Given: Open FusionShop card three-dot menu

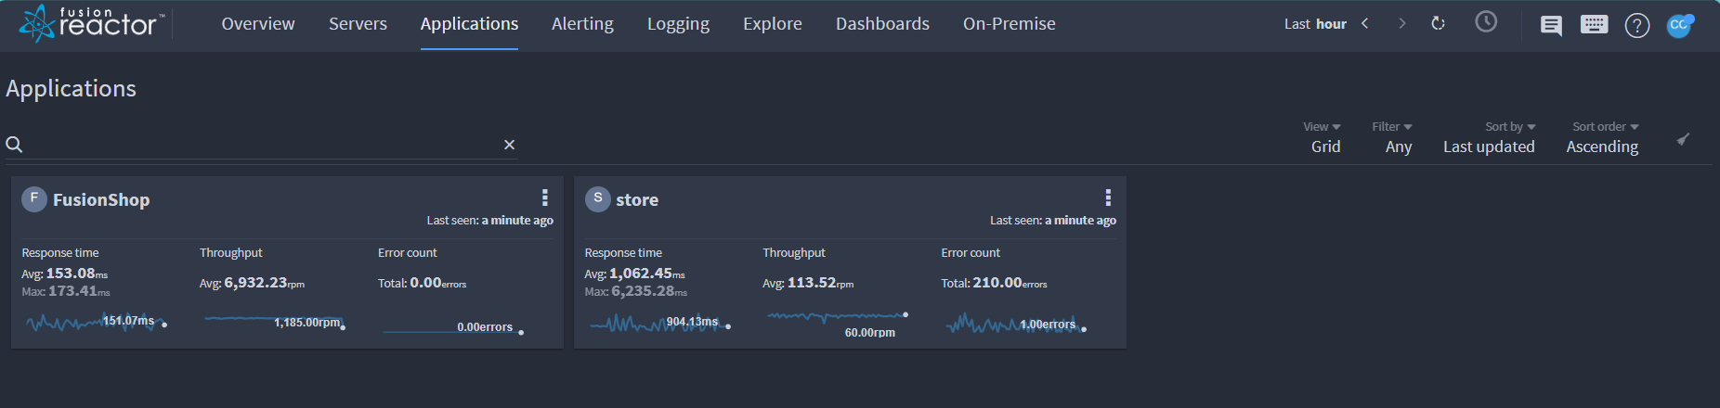Looking at the screenshot, I should (544, 198).
